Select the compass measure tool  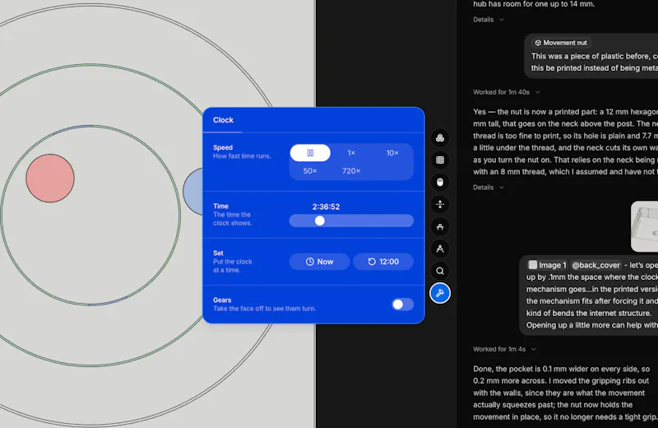coord(440,249)
